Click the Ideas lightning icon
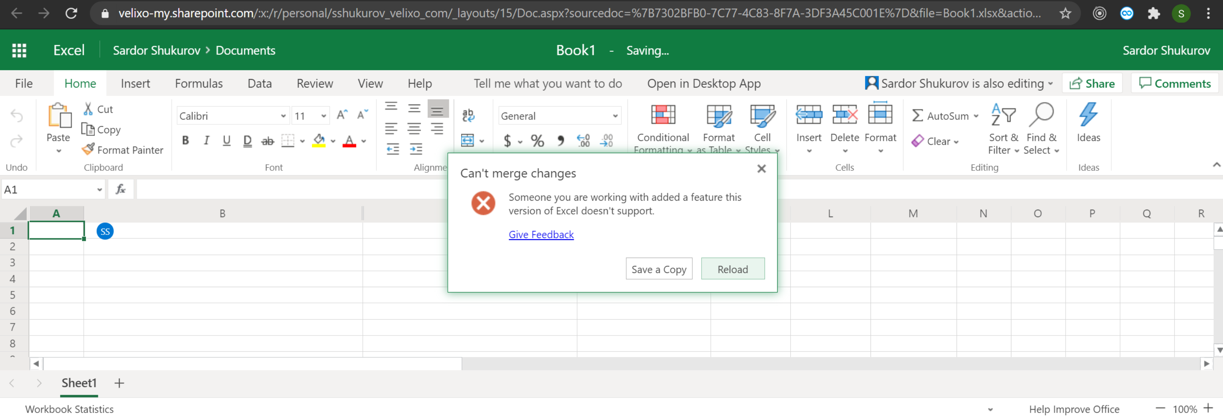1223x418 pixels. 1088,114
